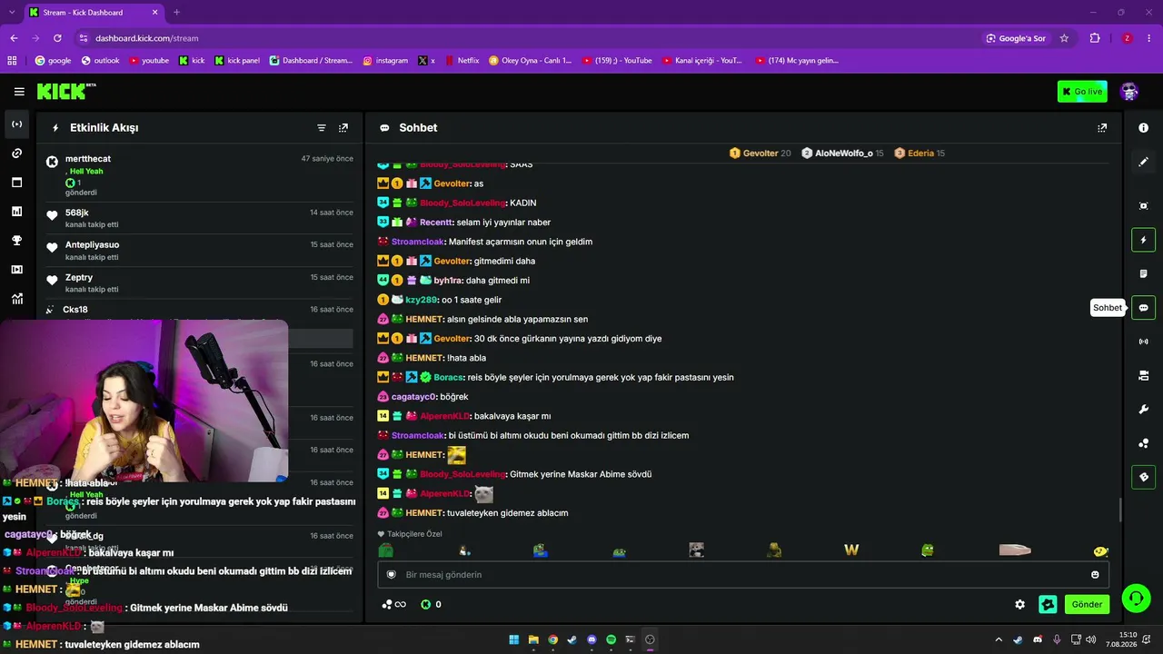Open a new browser tab
The width and height of the screenshot is (1163, 654).
tap(176, 13)
